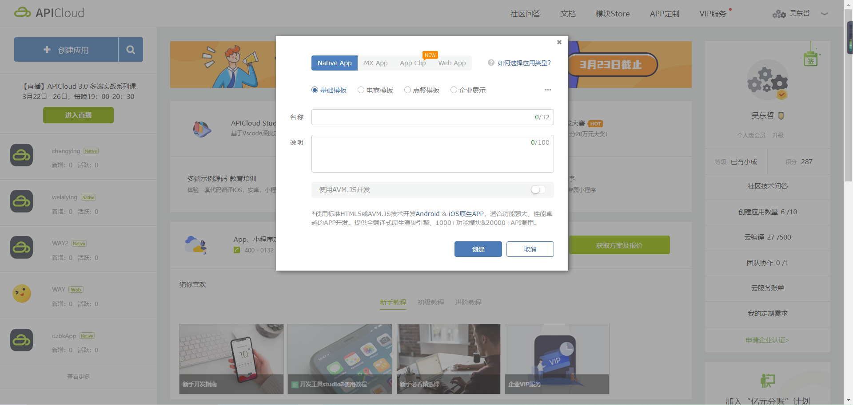Open the search magnifier beside 创建应用
This screenshot has height=405, width=853.
(130, 49)
